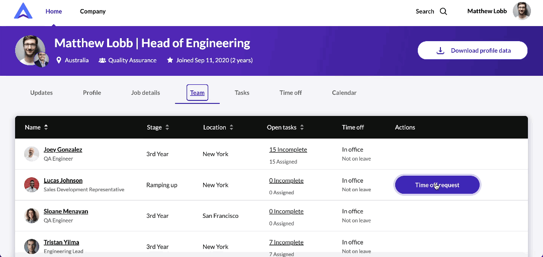
Task: Sort the table by Stage column
Action: (167, 127)
